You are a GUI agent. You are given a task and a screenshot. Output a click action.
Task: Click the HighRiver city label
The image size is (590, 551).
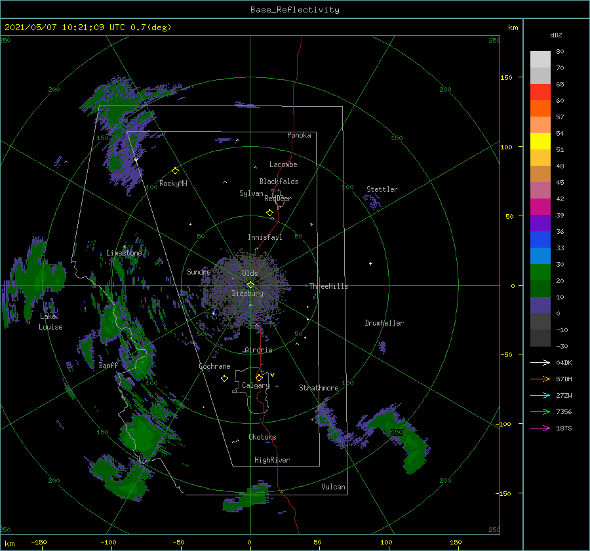click(x=272, y=460)
